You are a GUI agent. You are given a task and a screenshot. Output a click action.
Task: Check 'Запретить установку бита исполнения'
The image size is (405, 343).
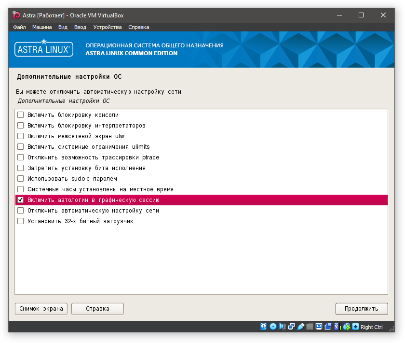tap(20, 168)
